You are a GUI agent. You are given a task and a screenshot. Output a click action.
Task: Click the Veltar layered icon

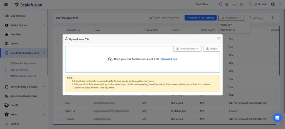pos(7,115)
